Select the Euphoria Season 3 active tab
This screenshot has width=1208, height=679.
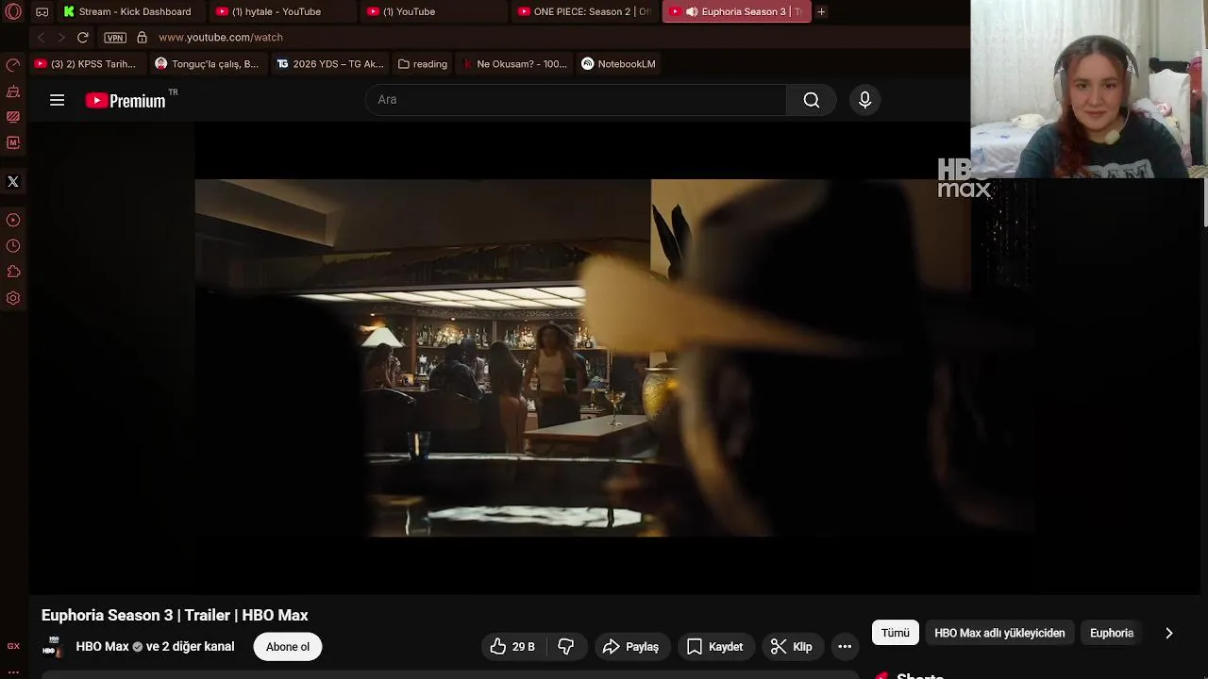736,11
